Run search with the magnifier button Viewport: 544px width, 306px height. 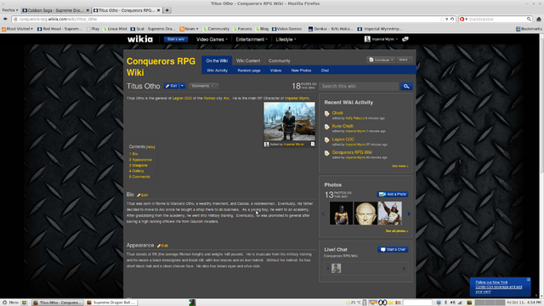pos(406,87)
